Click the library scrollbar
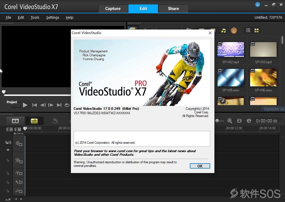The height and width of the screenshot is (202, 285). coord(282,40)
